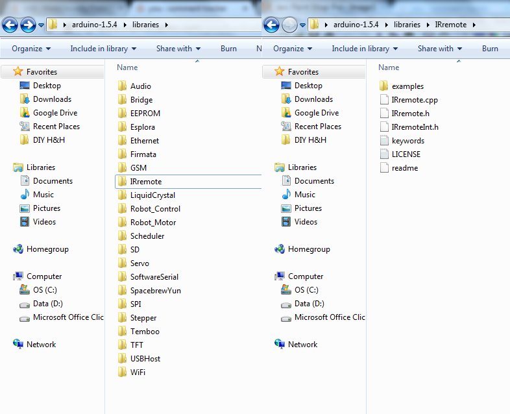Viewport: 510px width, 414px height.
Task: Select Favorites header in left window
Action: pyautogui.click(x=53, y=72)
